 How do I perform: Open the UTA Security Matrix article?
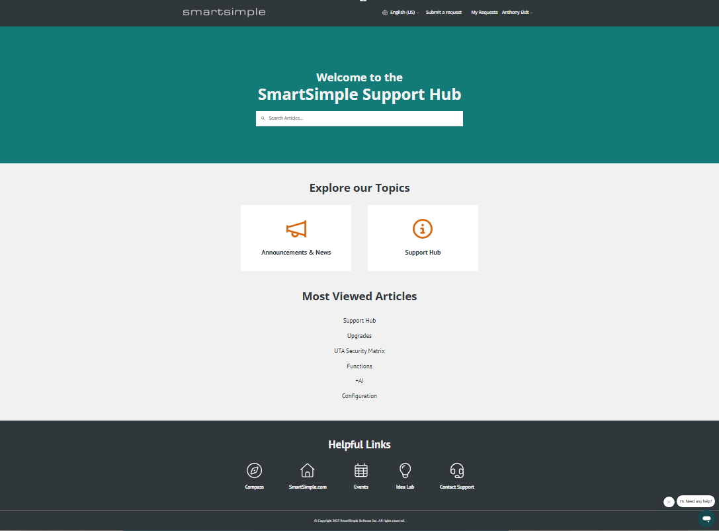(x=360, y=350)
